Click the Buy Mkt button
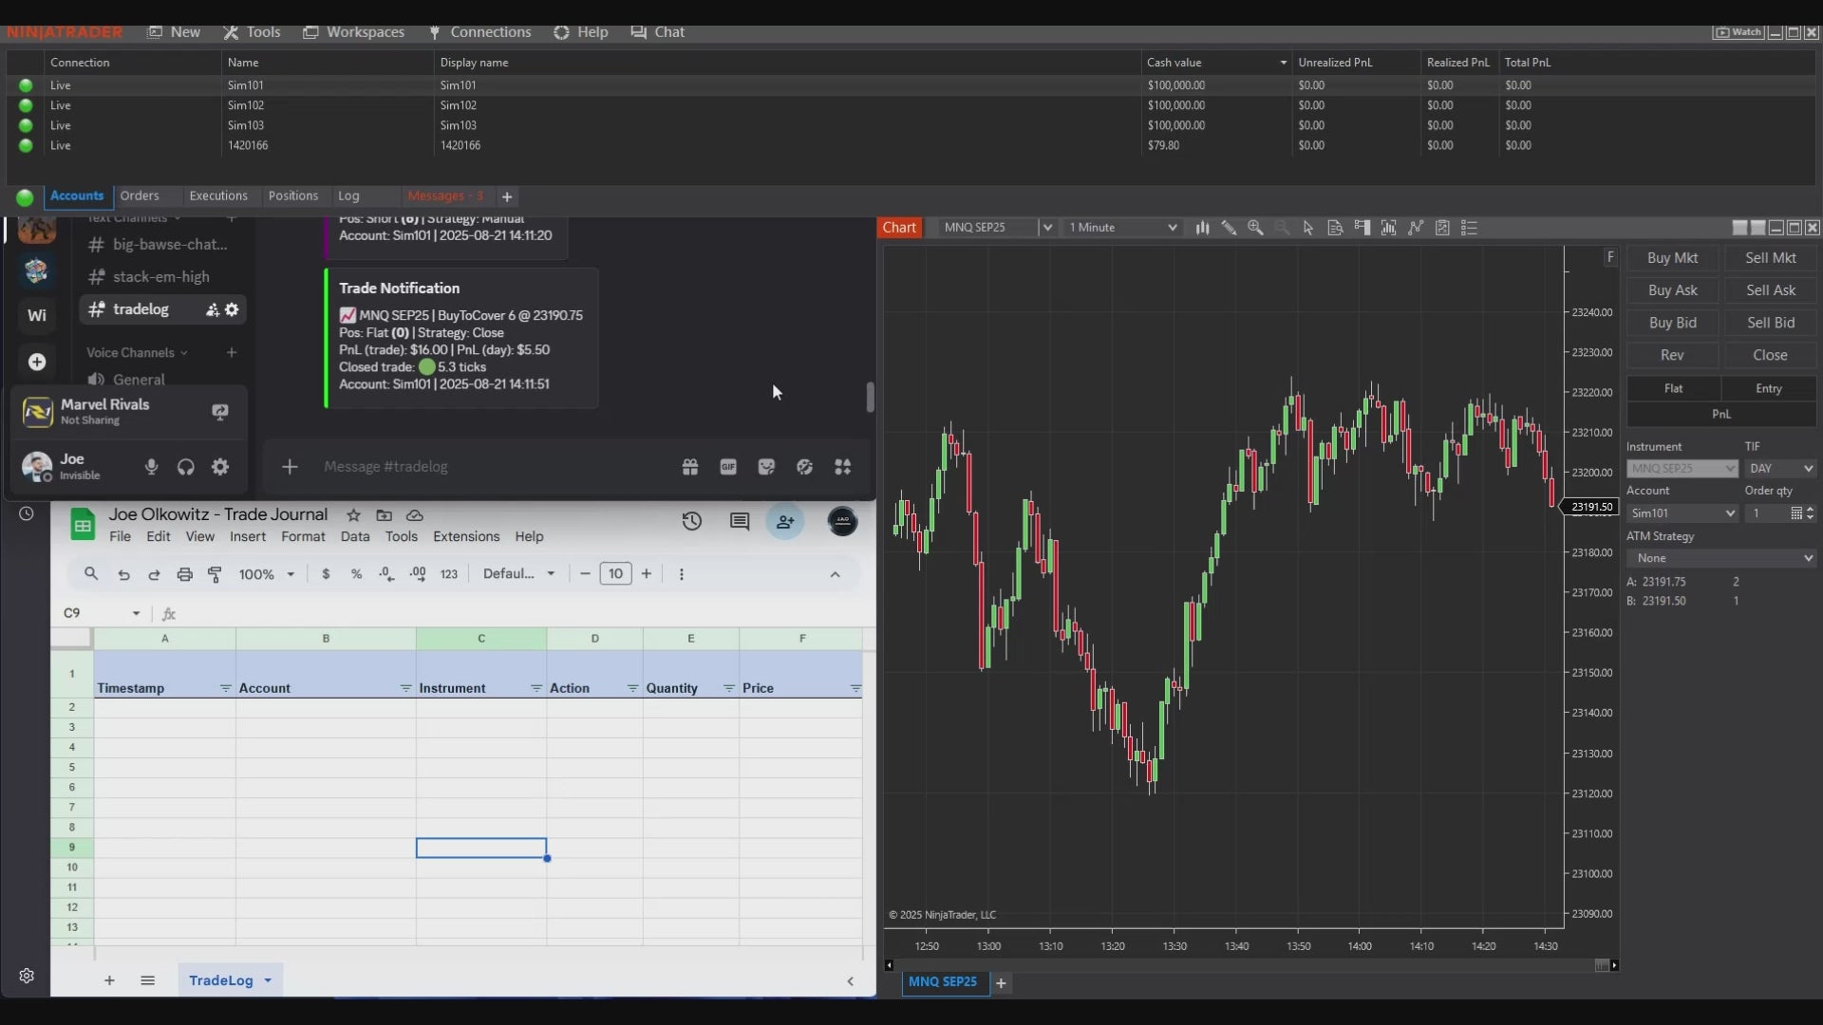 [1672, 258]
